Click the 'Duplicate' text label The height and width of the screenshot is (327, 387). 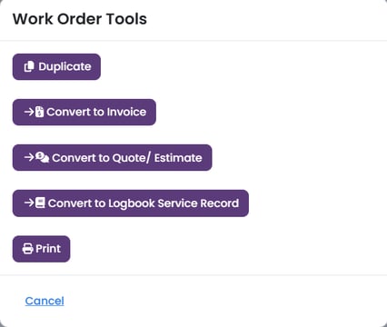(64, 66)
